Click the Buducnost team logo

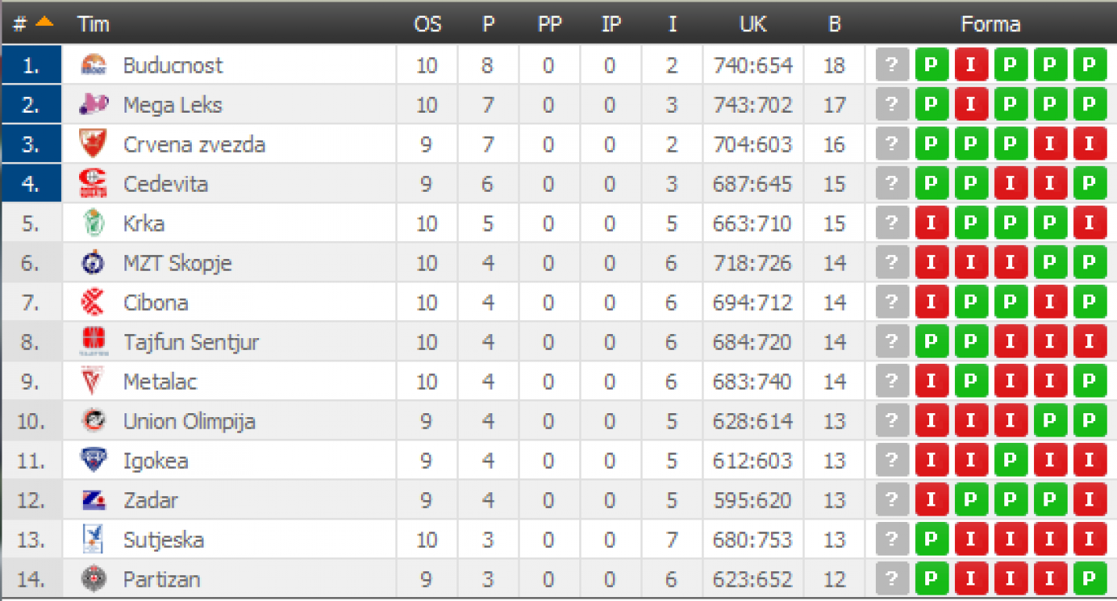coord(94,65)
